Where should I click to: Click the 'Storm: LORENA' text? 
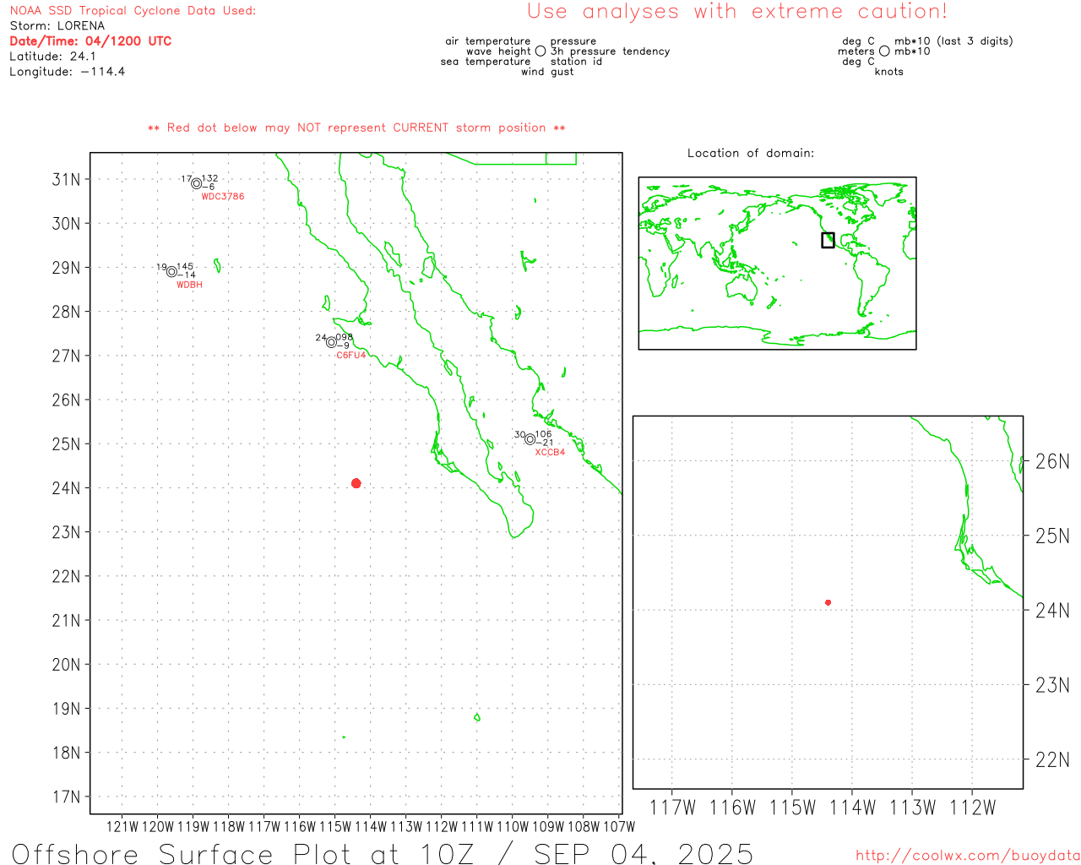[x=57, y=26]
